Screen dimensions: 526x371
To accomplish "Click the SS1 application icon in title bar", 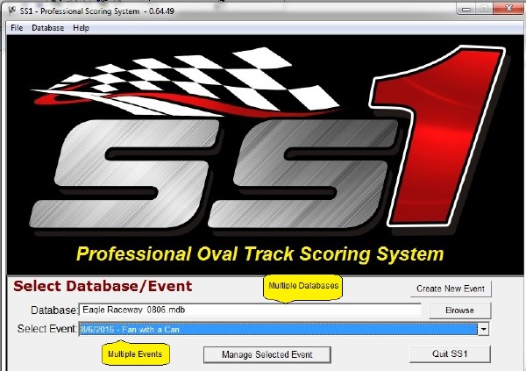I will [x=10, y=9].
